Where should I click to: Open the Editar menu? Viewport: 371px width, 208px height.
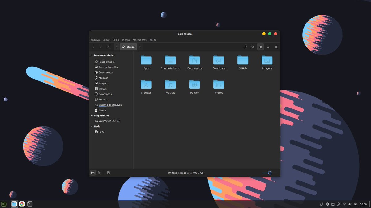(x=106, y=40)
